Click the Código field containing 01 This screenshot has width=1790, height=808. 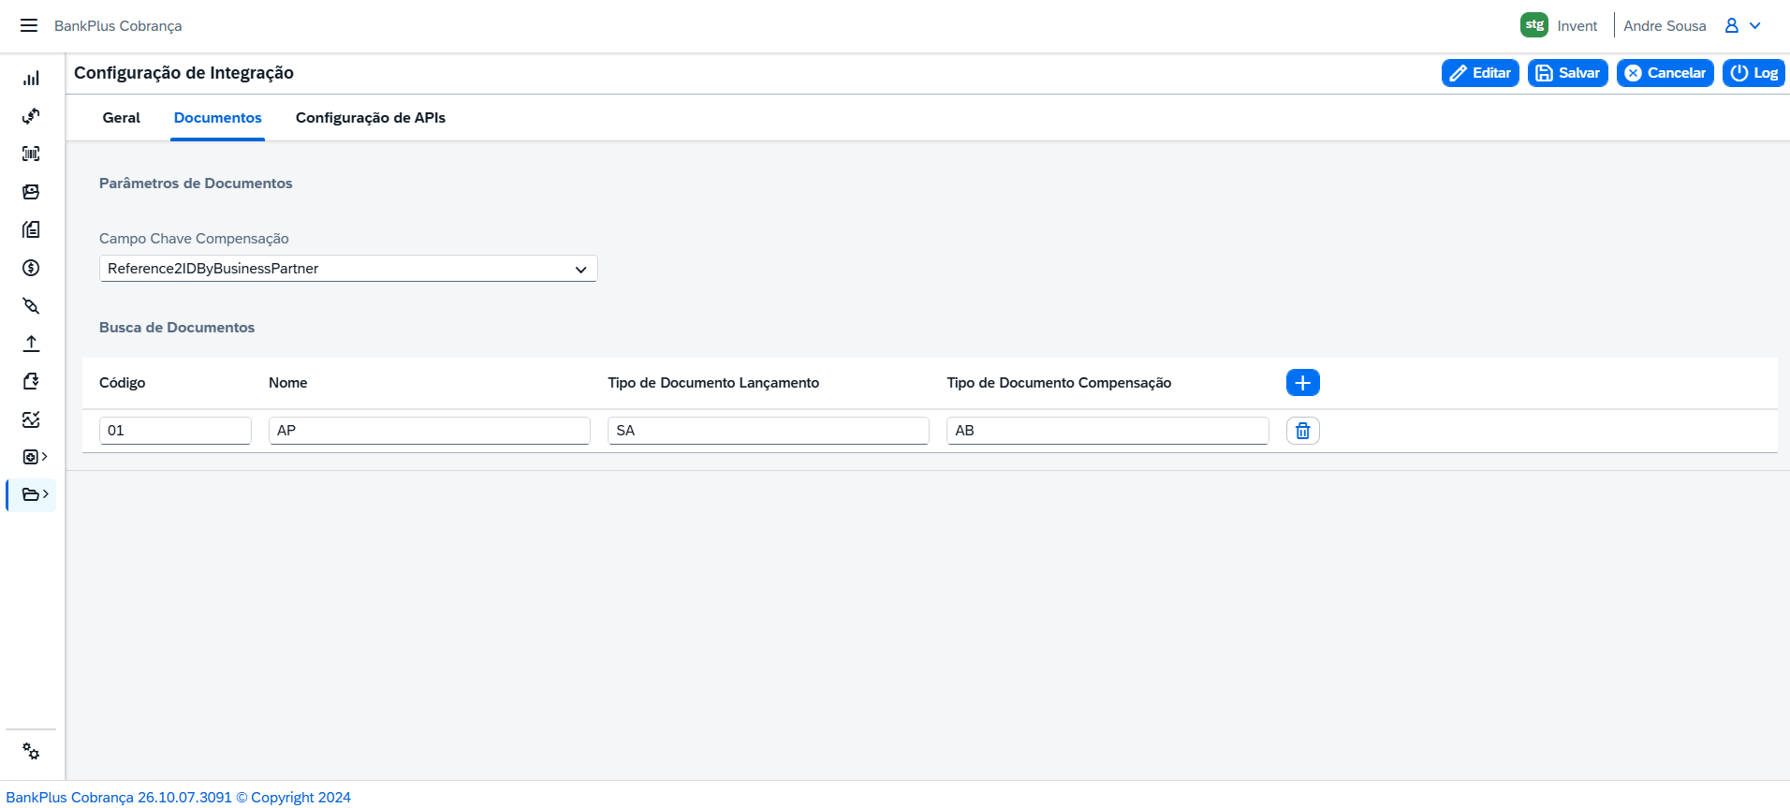pos(175,431)
